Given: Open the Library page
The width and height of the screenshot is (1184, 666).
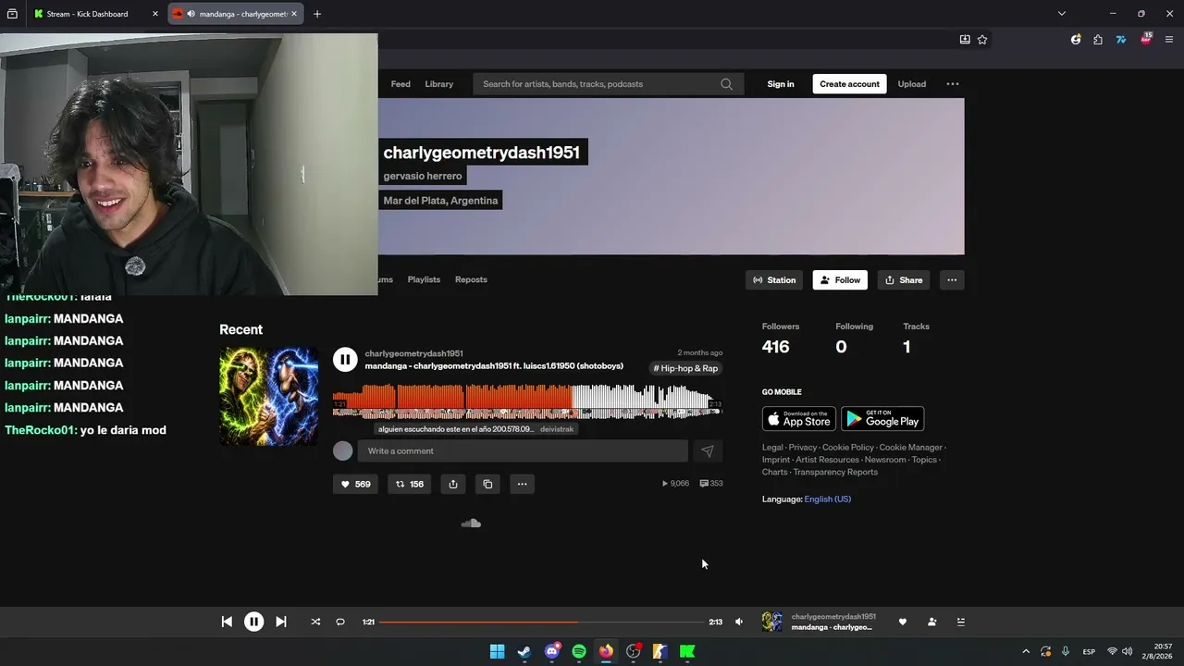Looking at the screenshot, I should click(x=439, y=84).
